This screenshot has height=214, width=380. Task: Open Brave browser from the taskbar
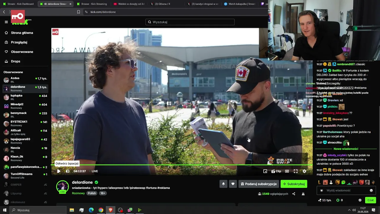[x=111, y=210]
